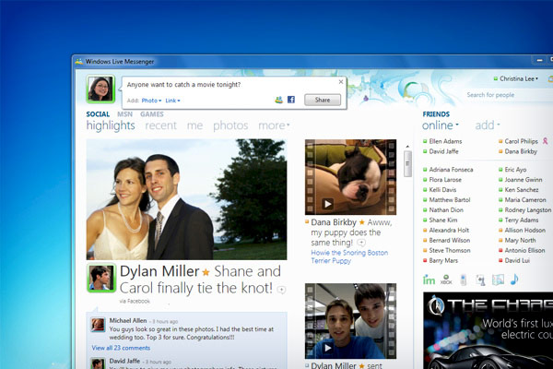Click the mobile phone icon
The height and width of the screenshot is (369, 553).
click(464, 280)
